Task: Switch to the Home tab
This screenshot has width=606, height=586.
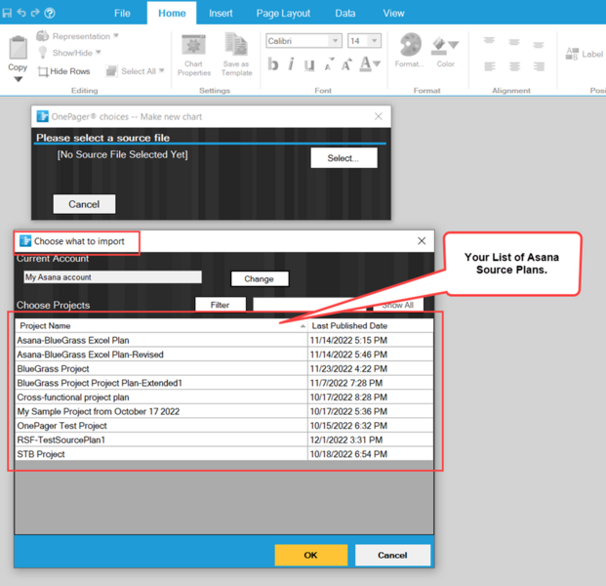Action: (x=172, y=13)
